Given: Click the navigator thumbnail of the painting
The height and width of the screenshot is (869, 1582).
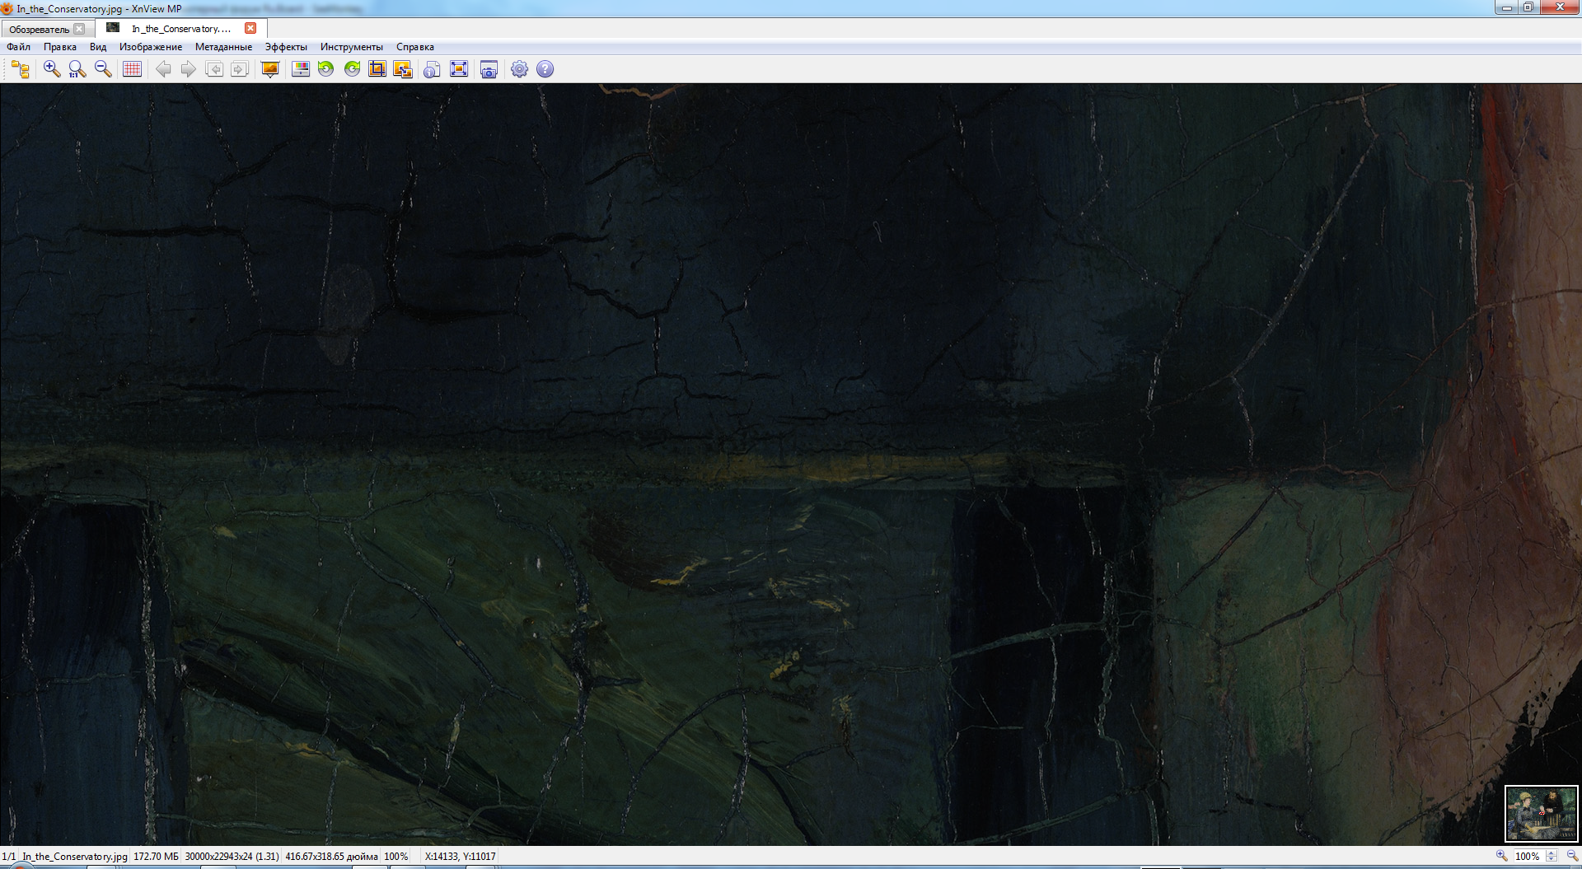Looking at the screenshot, I should pos(1541,813).
